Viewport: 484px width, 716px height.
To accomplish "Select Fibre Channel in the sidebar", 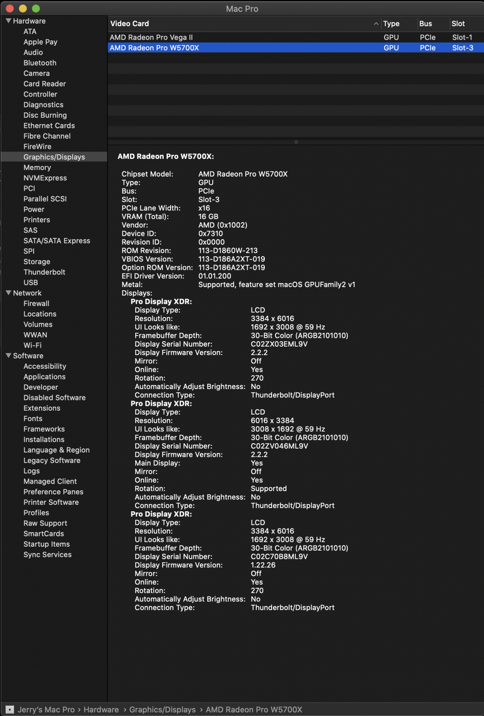I will tap(47, 136).
